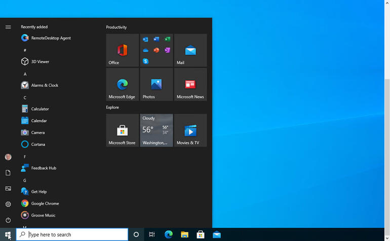The width and height of the screenshot is (390, 241).
Task: Open the Photos tile
Action: pyautogui.click(x=157, y=85)
